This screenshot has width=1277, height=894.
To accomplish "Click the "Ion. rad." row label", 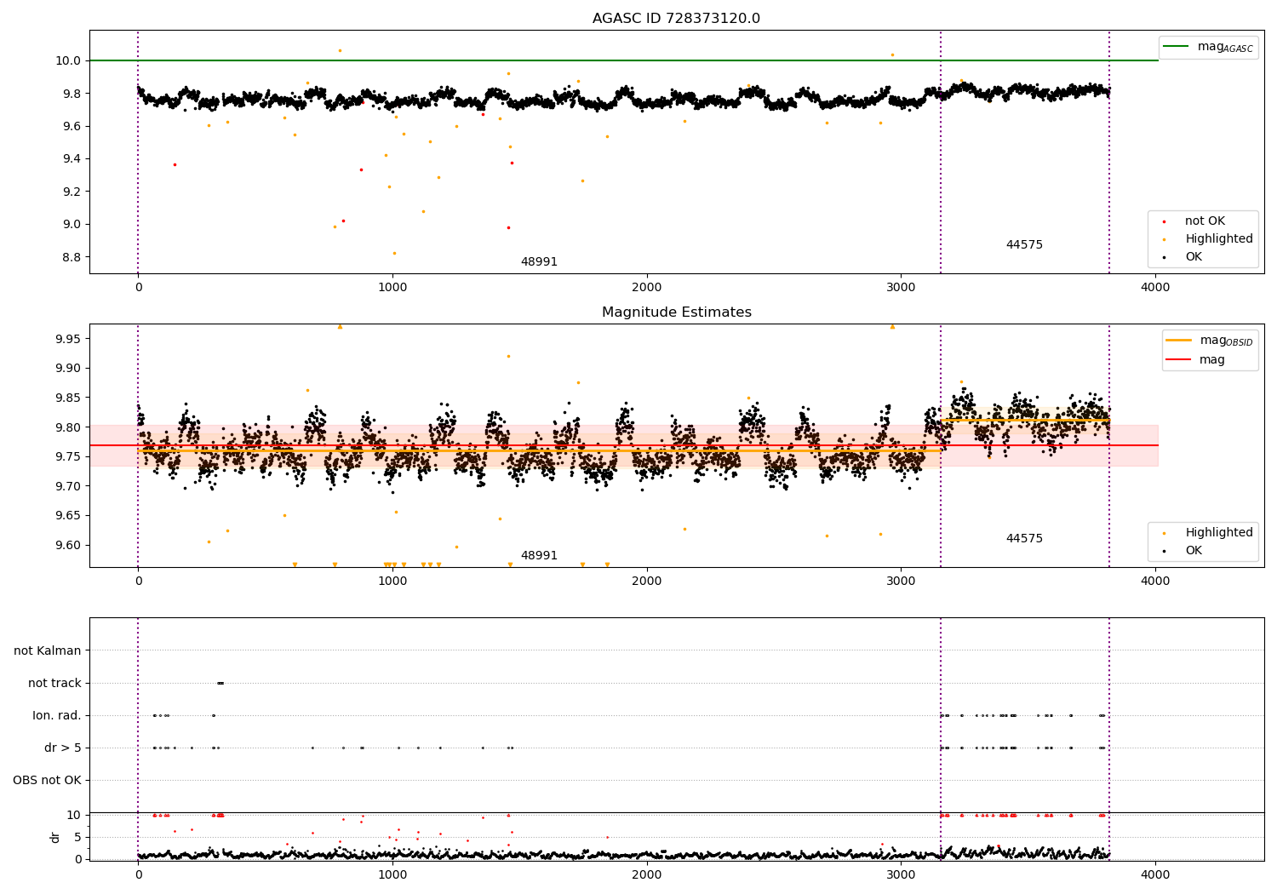I will pyautogui.click(x=57, y=716).
